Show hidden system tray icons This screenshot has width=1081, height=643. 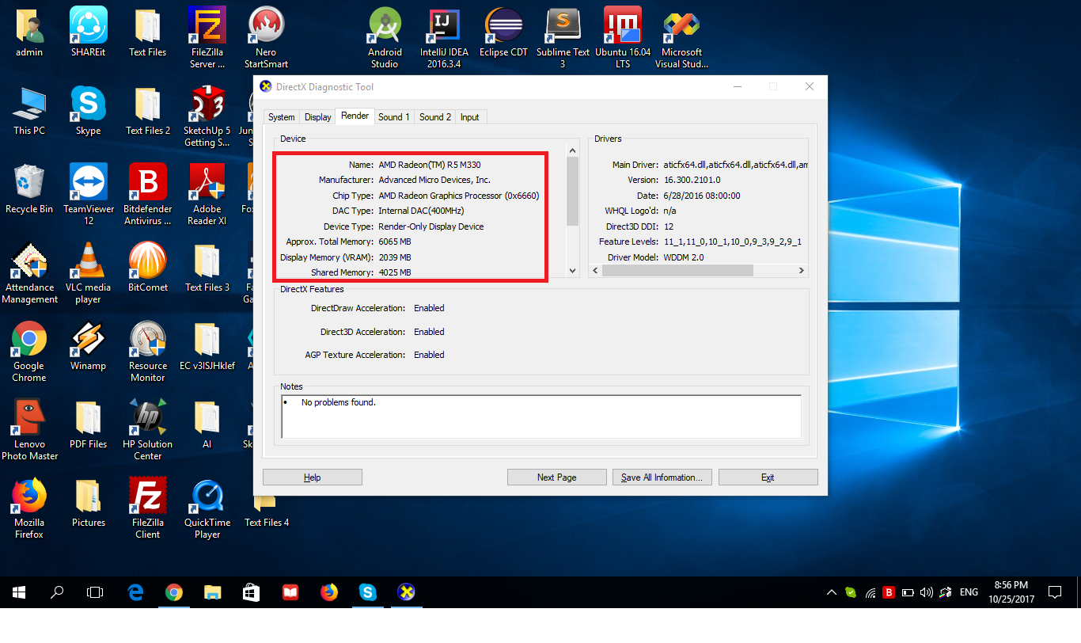click(831, 592)
